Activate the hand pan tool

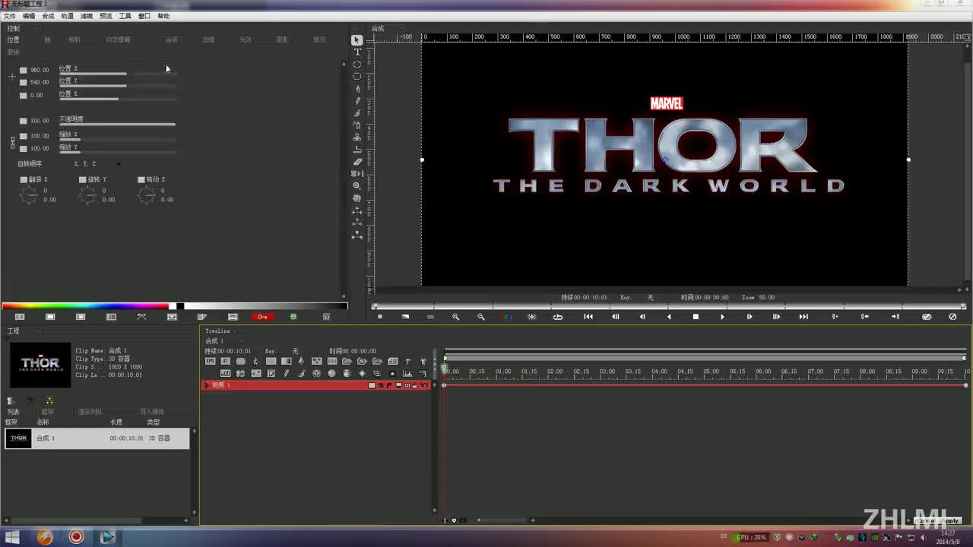pyautogui.click(x=357, y=198)
